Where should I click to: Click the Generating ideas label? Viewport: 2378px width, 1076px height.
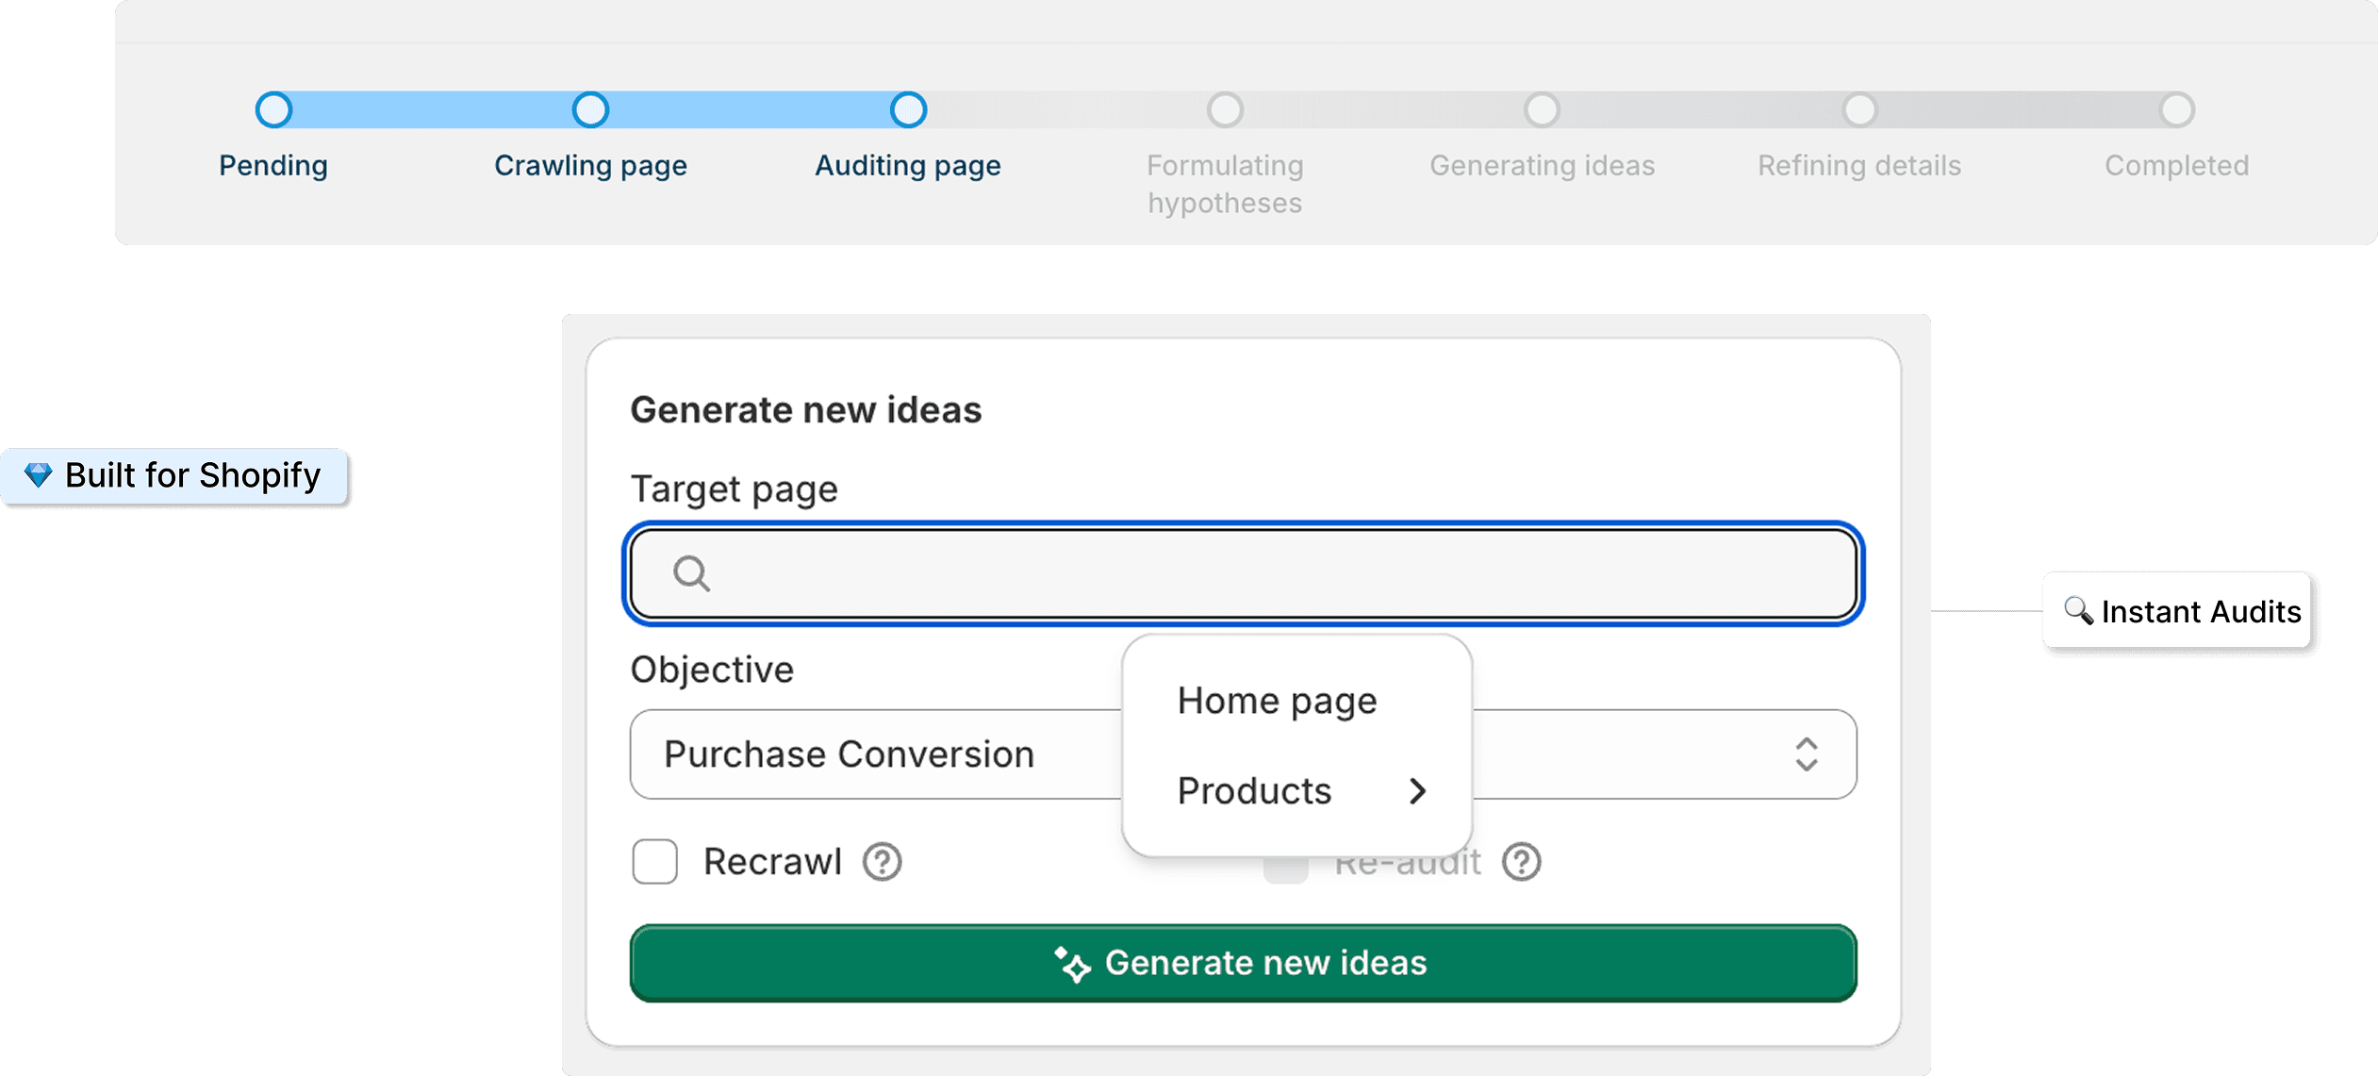coord(1542,166)
